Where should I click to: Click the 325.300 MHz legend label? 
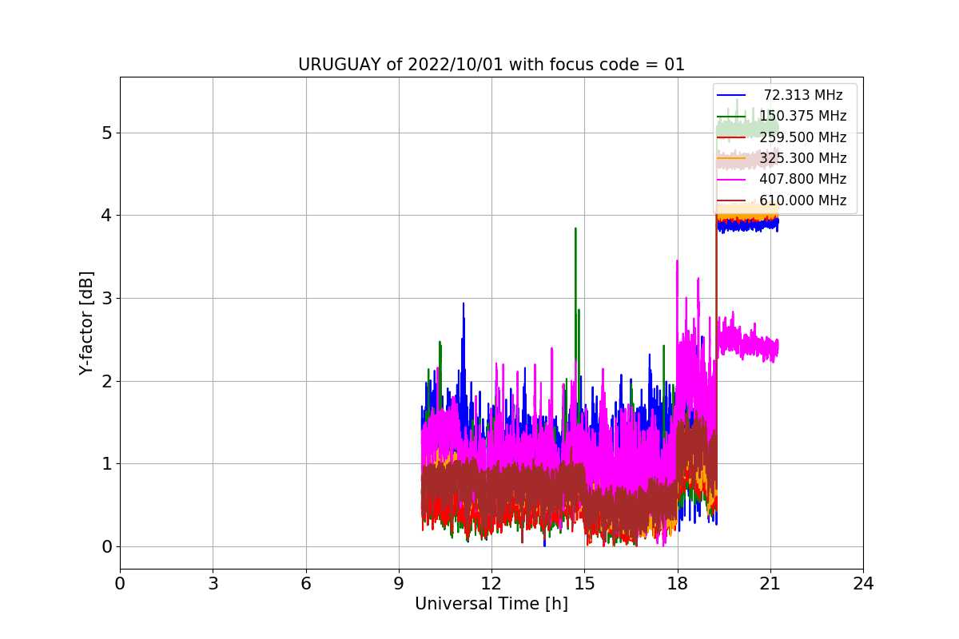(803, 158)
